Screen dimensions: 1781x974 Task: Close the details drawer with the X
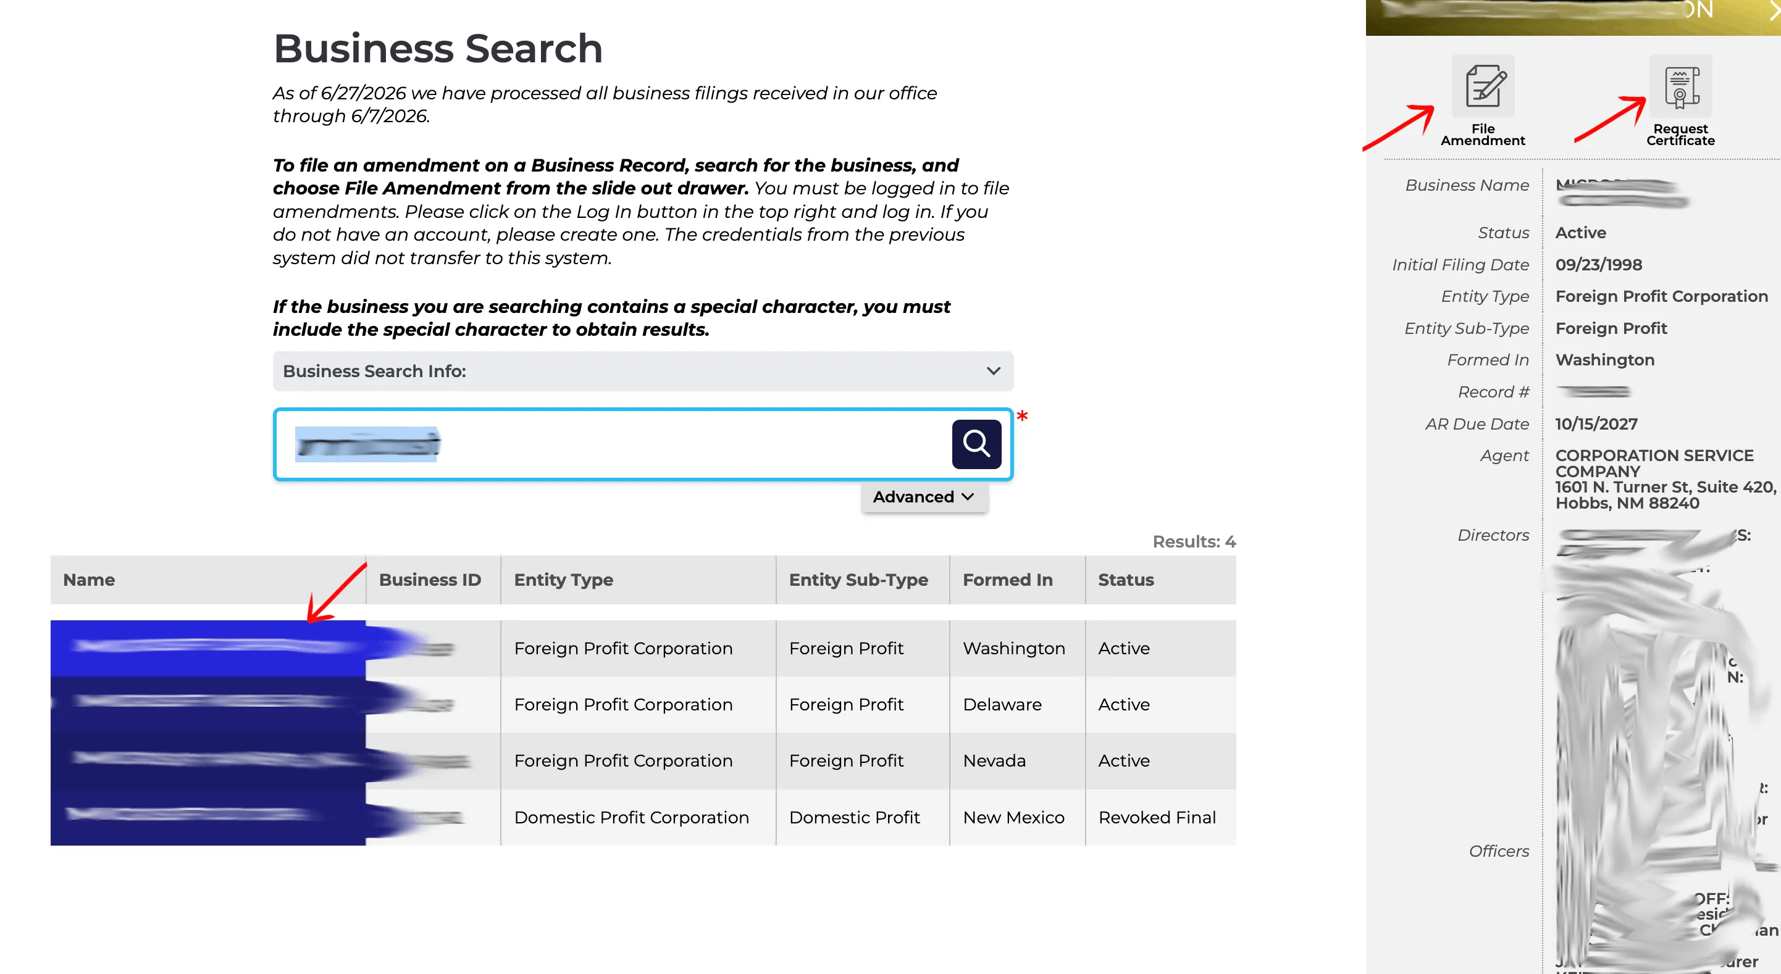click(x=1775, y=10)
